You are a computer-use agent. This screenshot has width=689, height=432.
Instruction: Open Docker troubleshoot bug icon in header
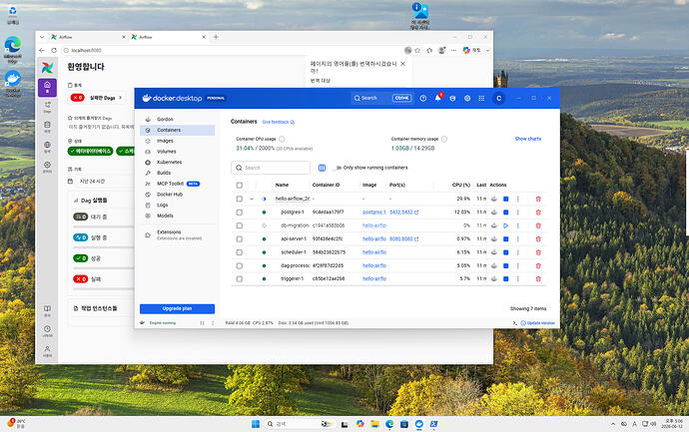coord(452,99)
